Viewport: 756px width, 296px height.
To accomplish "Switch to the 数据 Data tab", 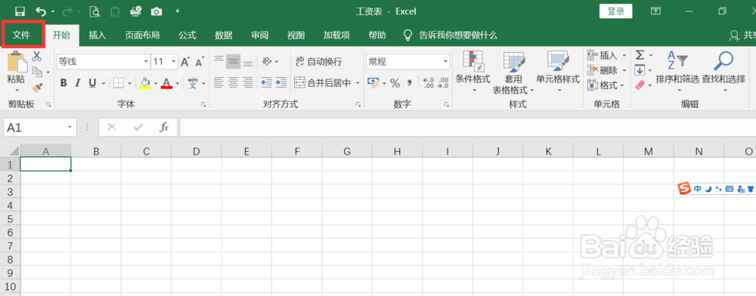I will point(223,35).
